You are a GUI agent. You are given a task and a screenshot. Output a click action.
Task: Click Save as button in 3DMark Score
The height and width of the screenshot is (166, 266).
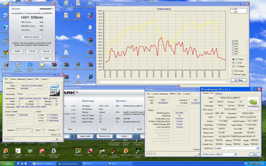pyautogui.click(x=47, y=51)
